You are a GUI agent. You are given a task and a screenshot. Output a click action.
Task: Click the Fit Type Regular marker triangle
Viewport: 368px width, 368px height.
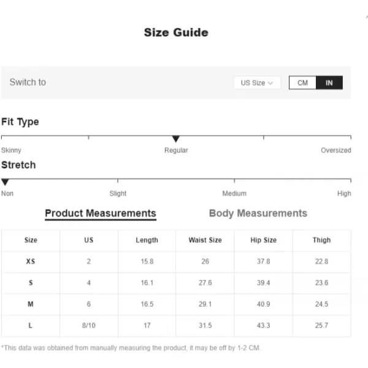pyautogui.click(x=176, y=139)
